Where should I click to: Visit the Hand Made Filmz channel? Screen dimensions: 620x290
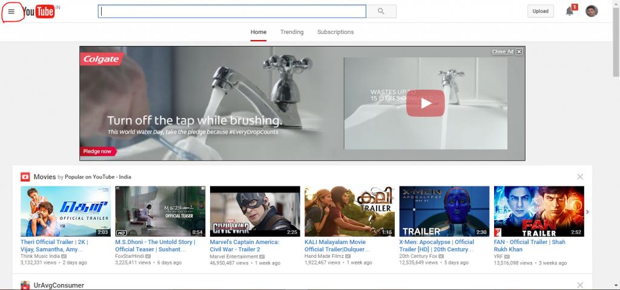(325, 256)
